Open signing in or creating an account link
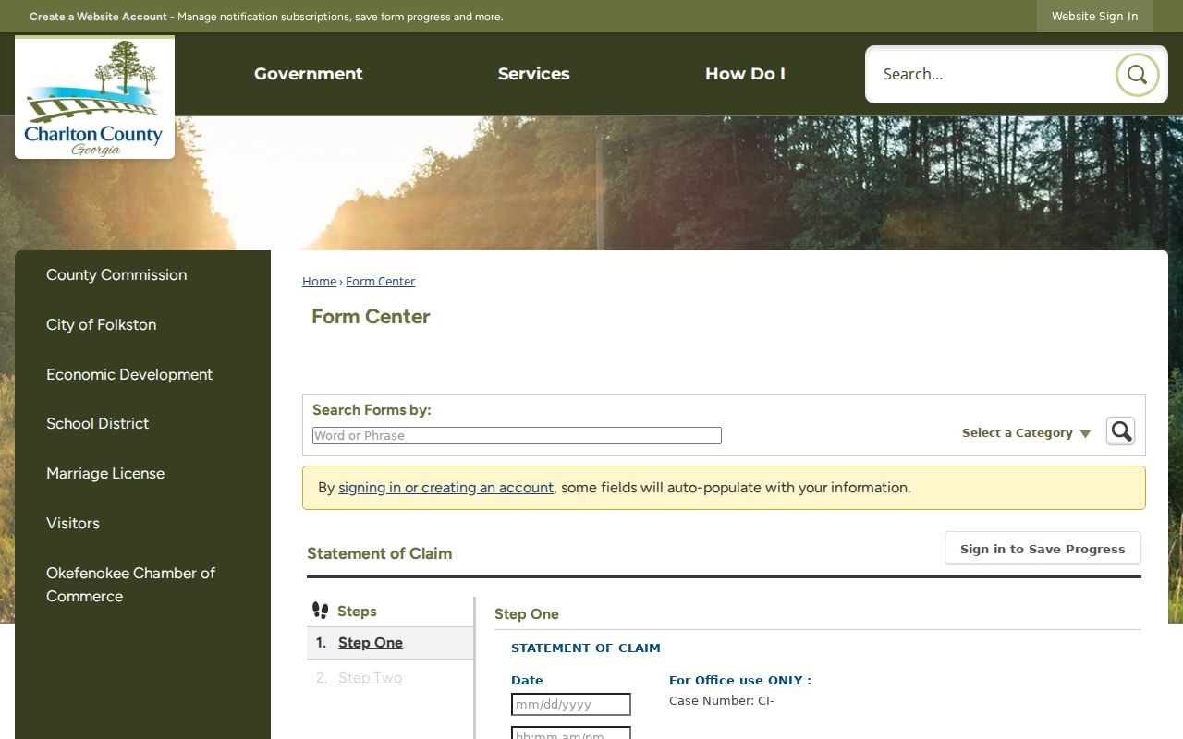 tap(445, 488)
